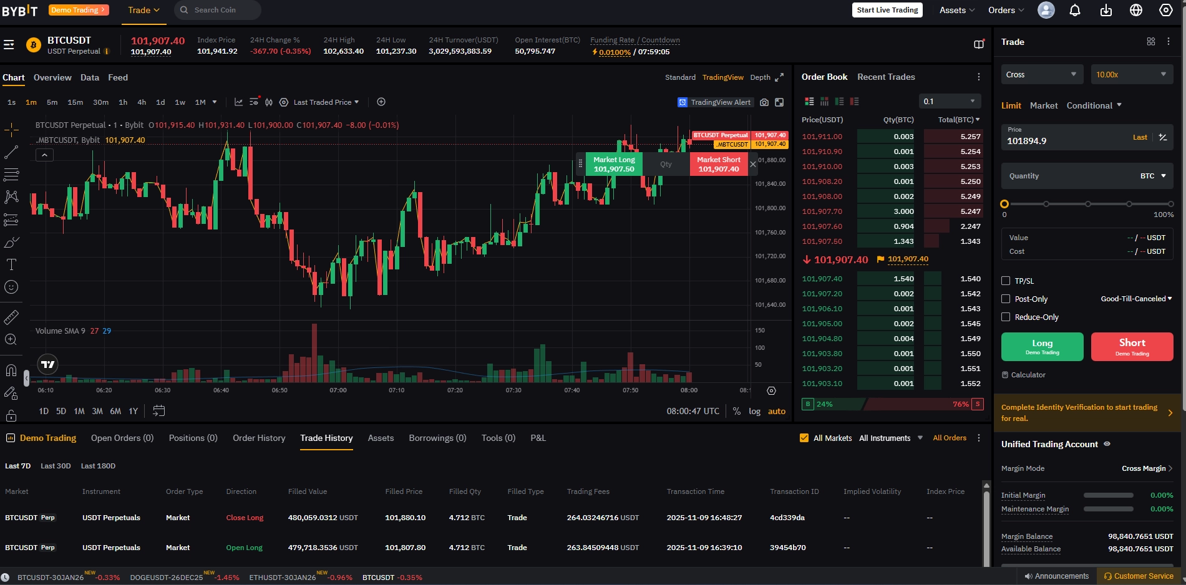Enable the TP/SL checkbox
The image size is (1186, 585).
click(x=1006, y=281)
